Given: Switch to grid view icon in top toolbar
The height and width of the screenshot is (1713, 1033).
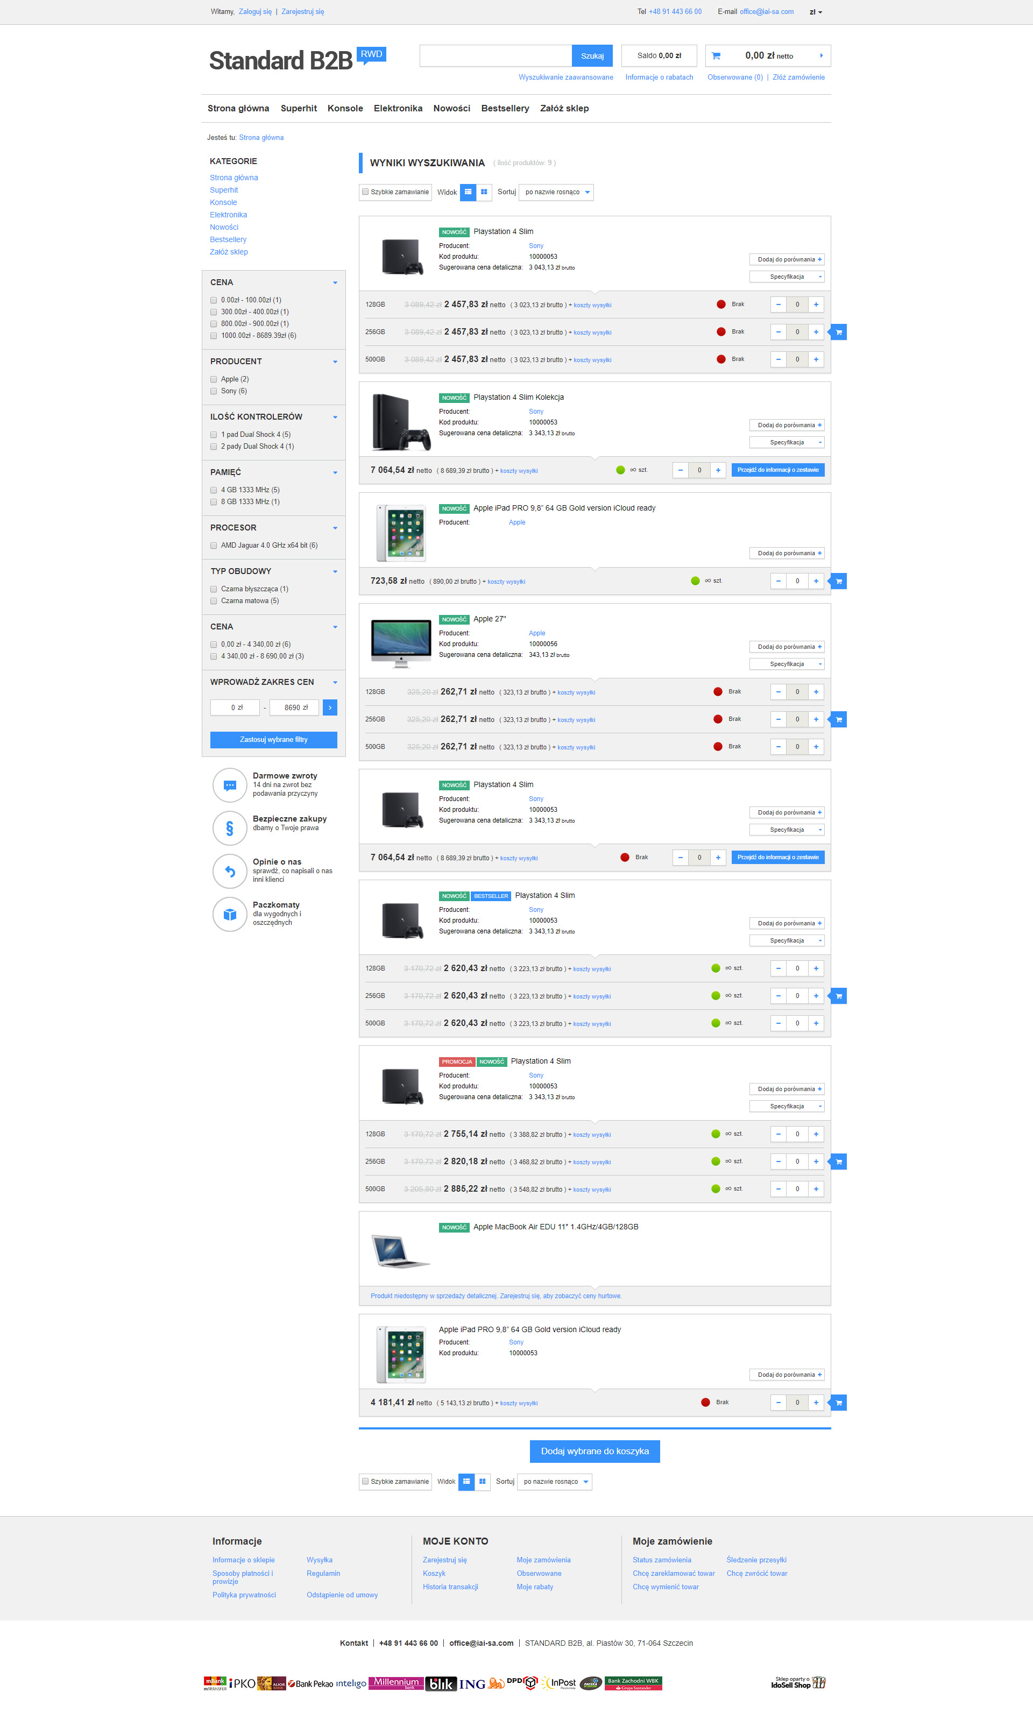Looking at the screenshot, I should [484, 192].
